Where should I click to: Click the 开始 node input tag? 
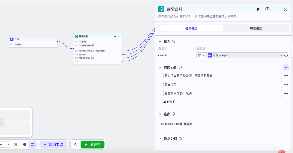pos(18,44)
